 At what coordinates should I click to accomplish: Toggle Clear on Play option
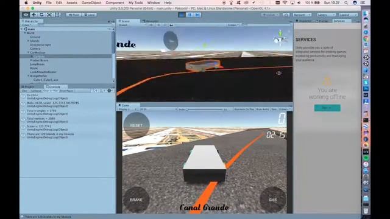(51, 91)
